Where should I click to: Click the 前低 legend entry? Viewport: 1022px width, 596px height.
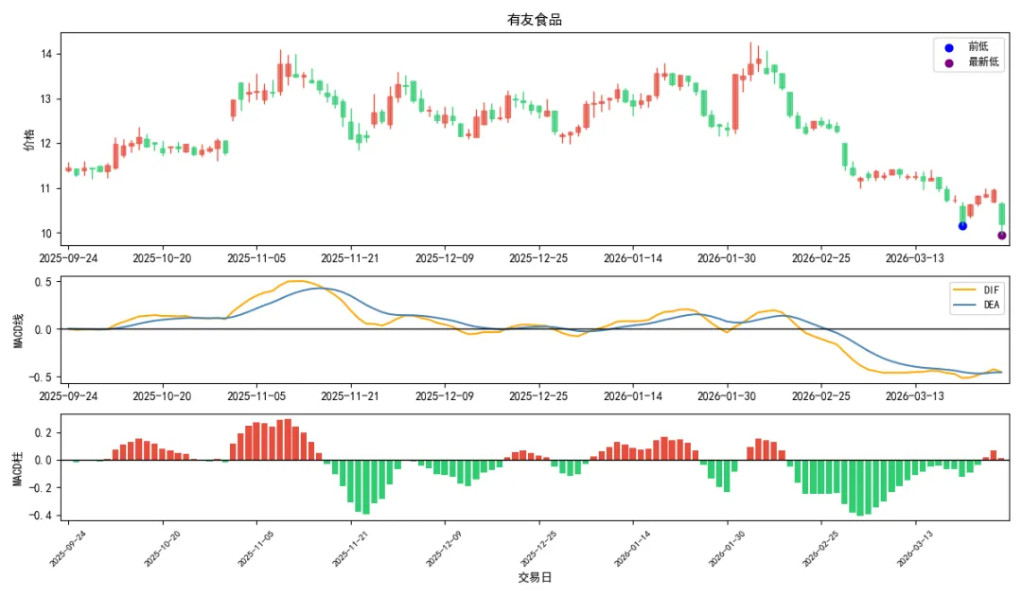click(967, 47)
